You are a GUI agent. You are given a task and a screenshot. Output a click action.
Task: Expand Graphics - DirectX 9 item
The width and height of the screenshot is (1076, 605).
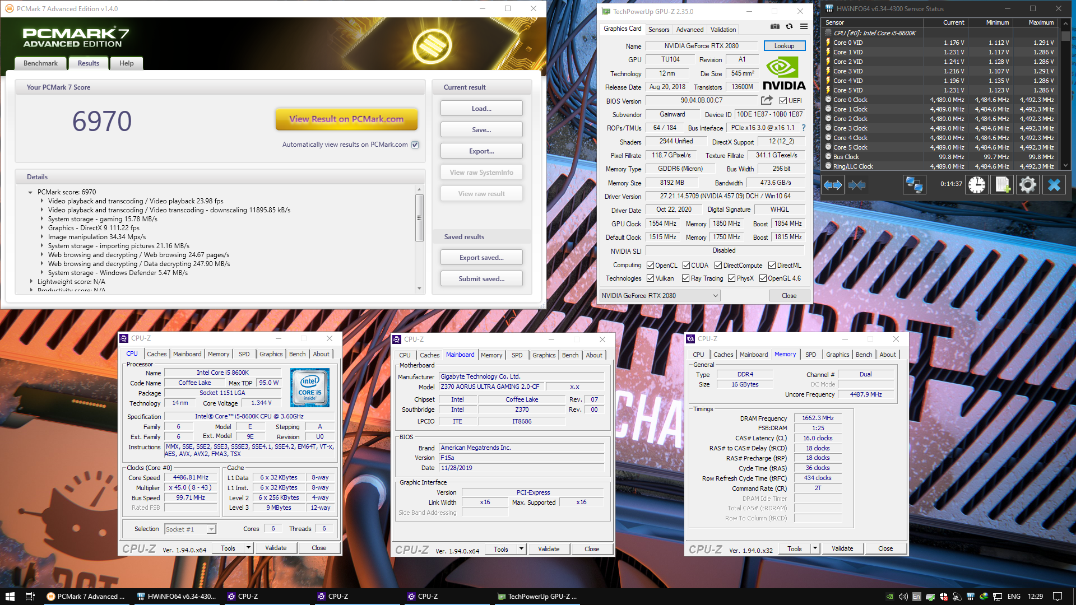coord(41,228)
